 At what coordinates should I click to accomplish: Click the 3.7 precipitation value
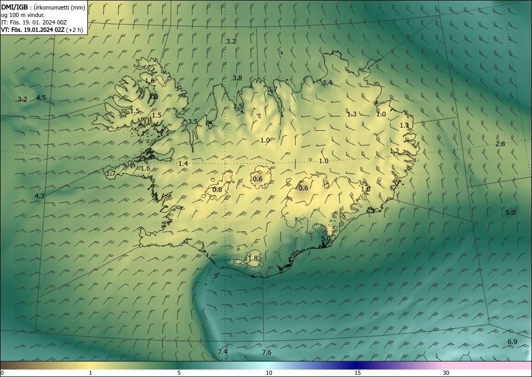tap(272, 89)
